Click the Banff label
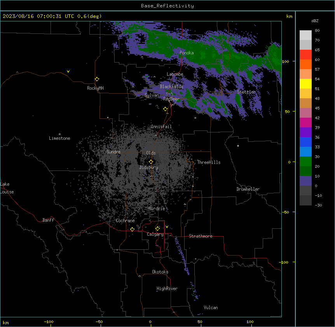Screen dimensions: 335x327 pyautogui.click(x=48, y=220)
